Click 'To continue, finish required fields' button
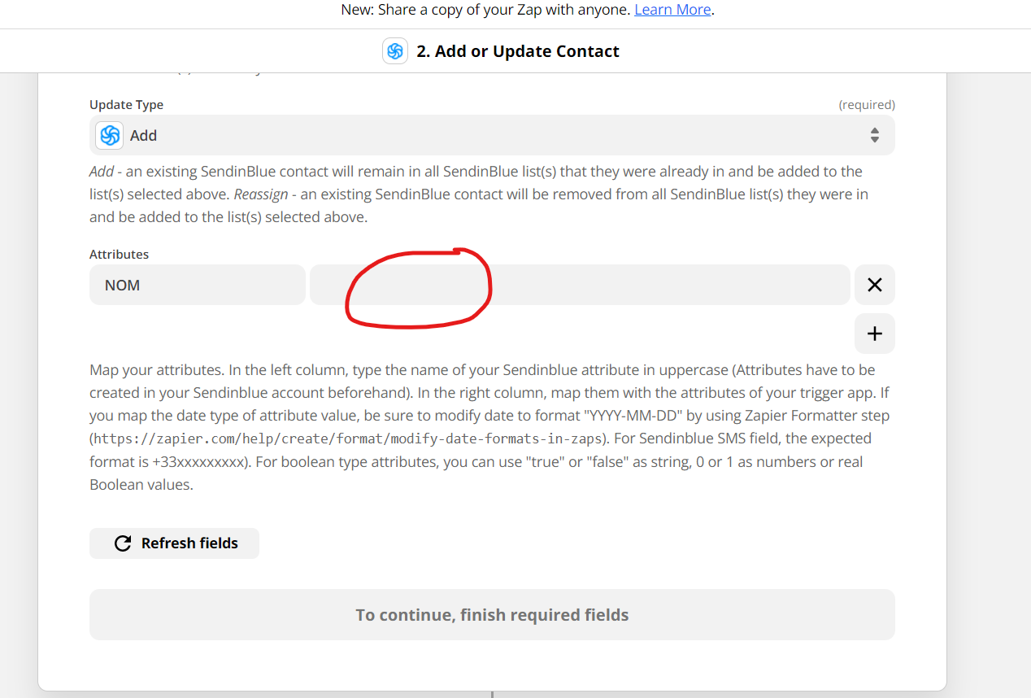The width and height of the screenshot is (1031, 698). pyautogui.click(x=492, y=615)
